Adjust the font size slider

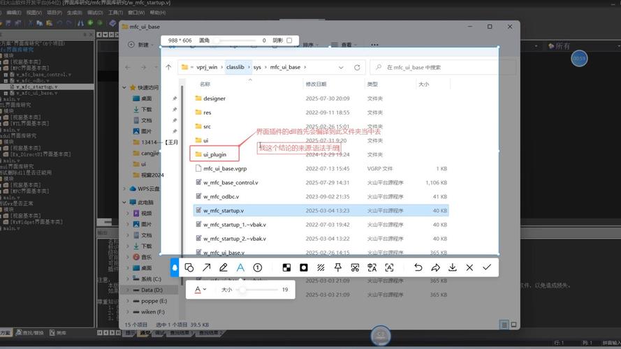point(258,290)
